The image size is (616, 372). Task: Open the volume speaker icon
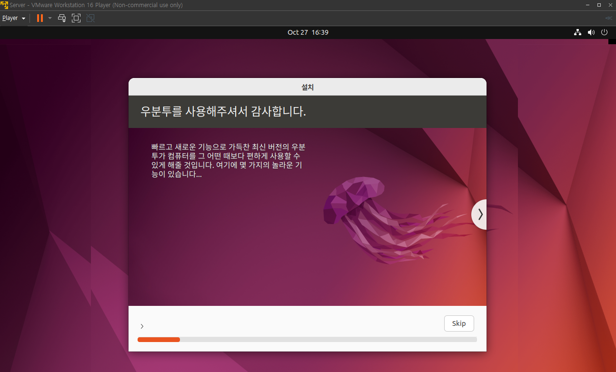point(591,32)
